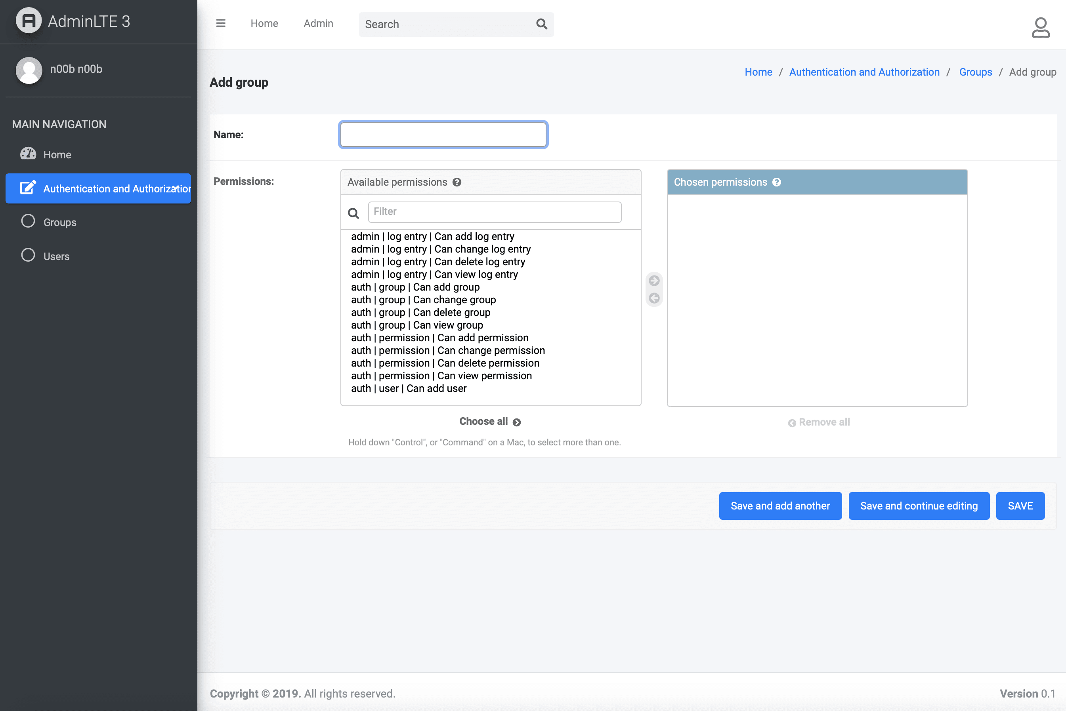Click the right-arrow icon to add selected permissions
The width and height of the screenshot is (1066, 711).
pyautogui.click(x=654, y=280)
